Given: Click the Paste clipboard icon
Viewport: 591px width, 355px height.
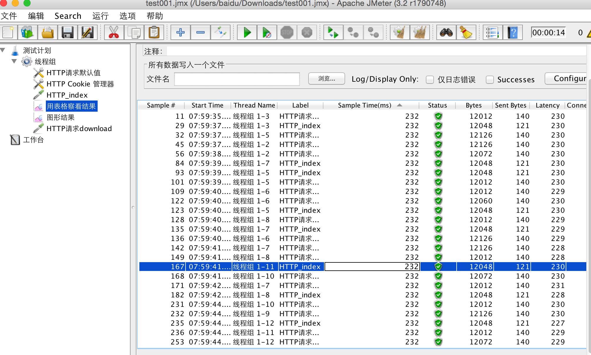Looking at the screenshot, I should coord(154,32).
